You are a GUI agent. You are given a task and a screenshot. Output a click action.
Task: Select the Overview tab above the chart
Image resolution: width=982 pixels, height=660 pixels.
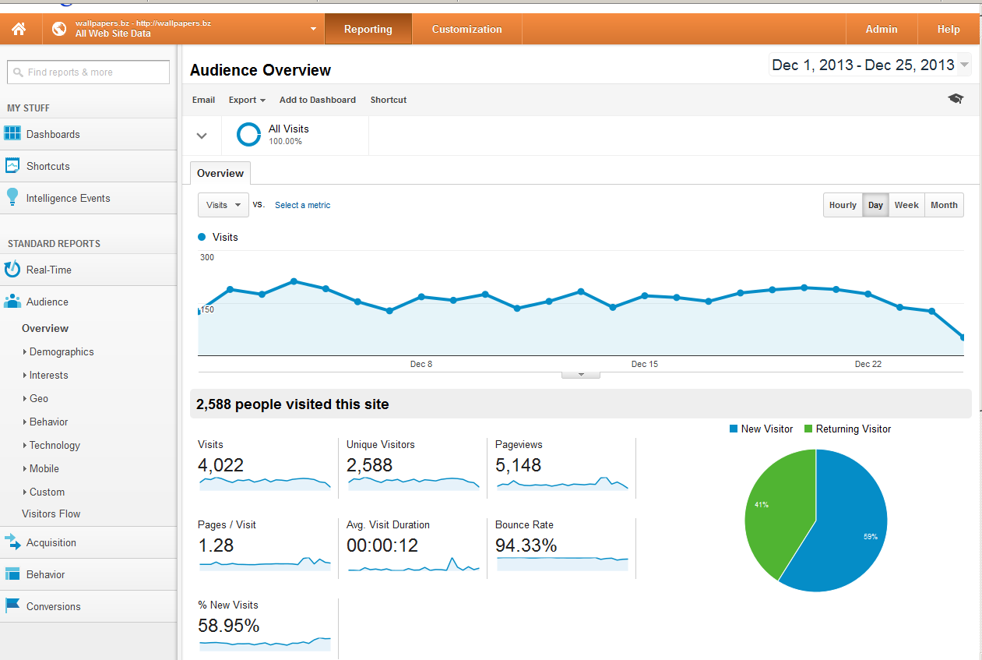(x=220, y=173)
